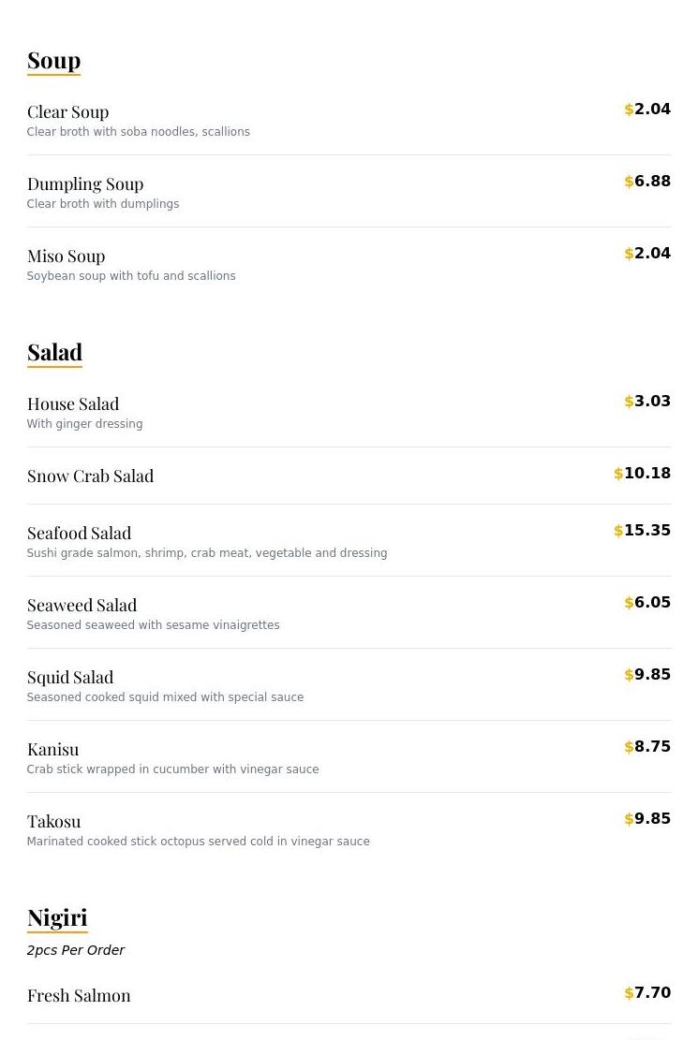Choose Fresh Salmon nigiri
The height and width of the screenshot is (1040, 698).
click(349, 995)
